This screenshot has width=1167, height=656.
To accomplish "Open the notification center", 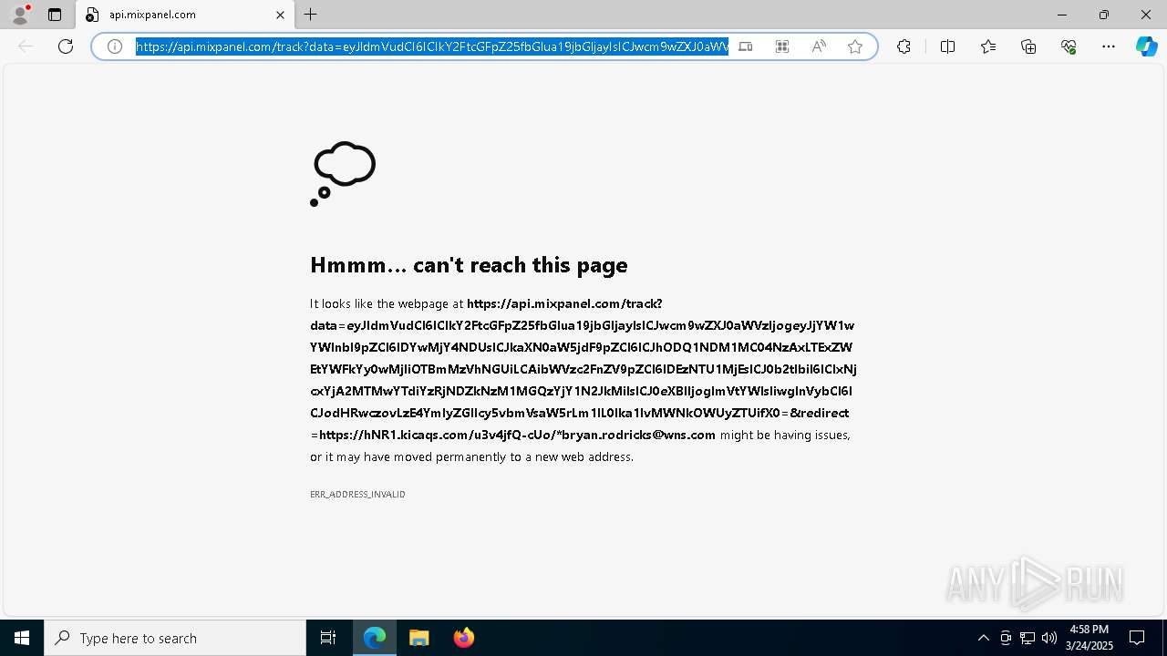I will coord(1137,638).
